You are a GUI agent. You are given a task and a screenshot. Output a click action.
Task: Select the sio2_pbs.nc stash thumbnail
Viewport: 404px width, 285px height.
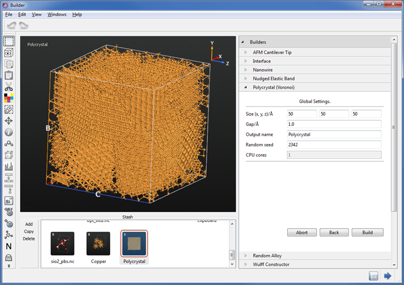(x=63, y=243)
